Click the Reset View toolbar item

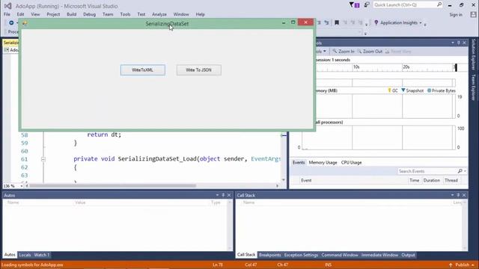pyautogui.click(x=398, y=52)
